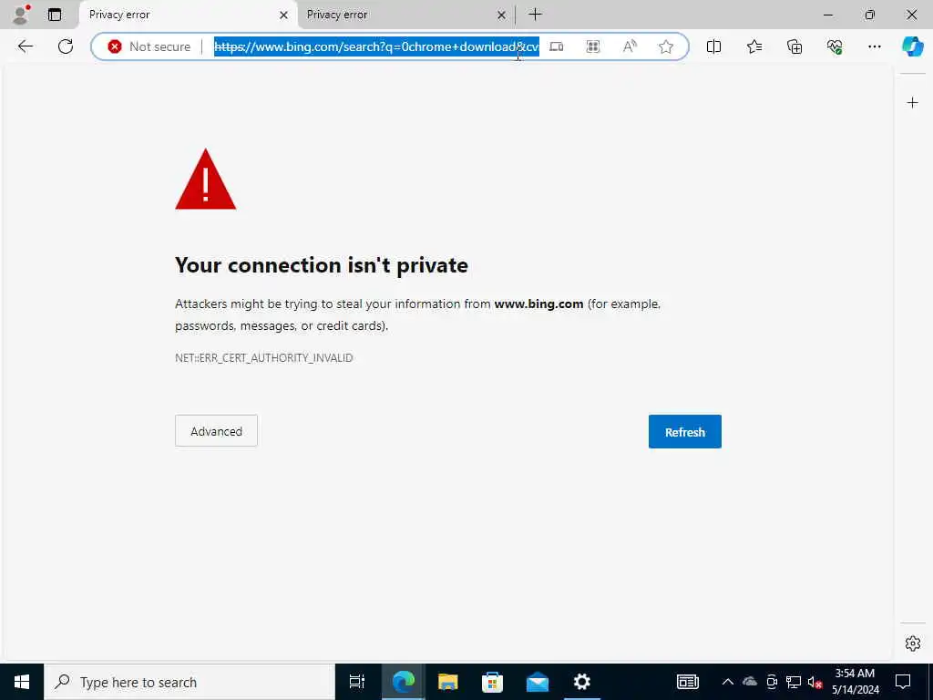Viewport: 933px width, 700px height.
Task: Open Browser essentials heart icon
Action: point(835,46)
